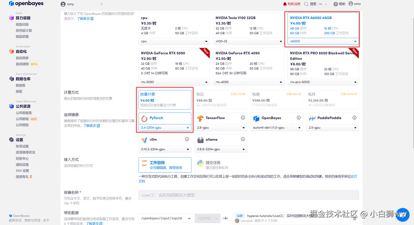414x225 pixels.
Task: Open the v100-32 resource dropdown
Action: pos(249,41)
